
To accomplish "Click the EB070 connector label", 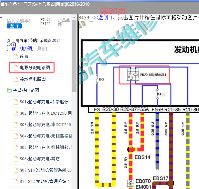I will click(x=143, y=181).
